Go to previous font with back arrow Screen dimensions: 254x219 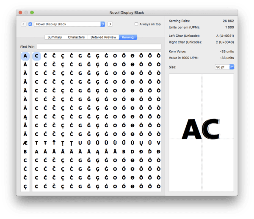coord(23,24)
